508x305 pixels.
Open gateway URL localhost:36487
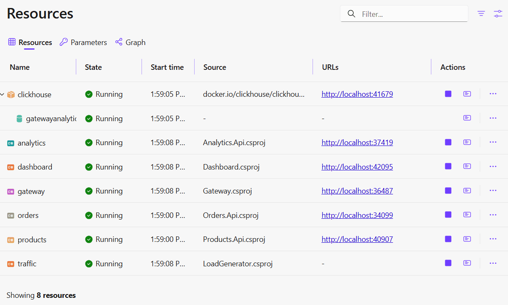tap(357, 191)
